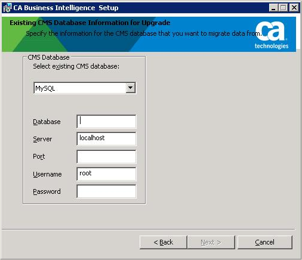Click the Database field label
The width and height of the screenshot is (302, 260).
47,122
